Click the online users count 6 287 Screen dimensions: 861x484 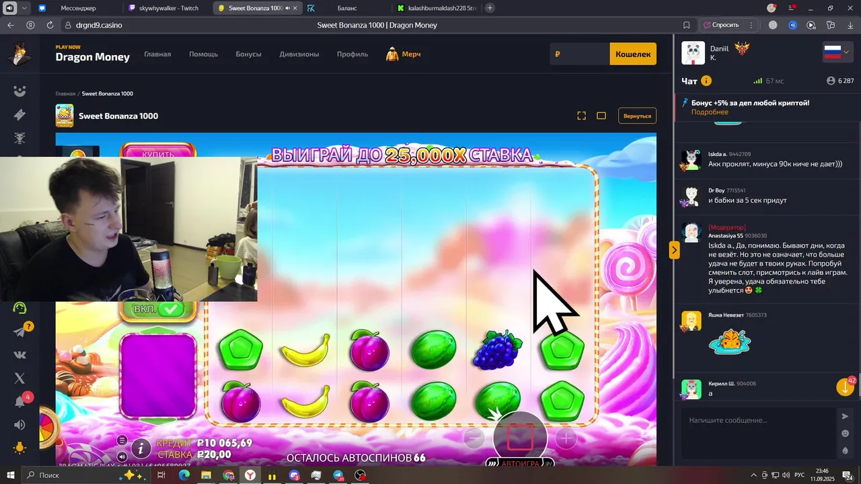pos(840,81)
